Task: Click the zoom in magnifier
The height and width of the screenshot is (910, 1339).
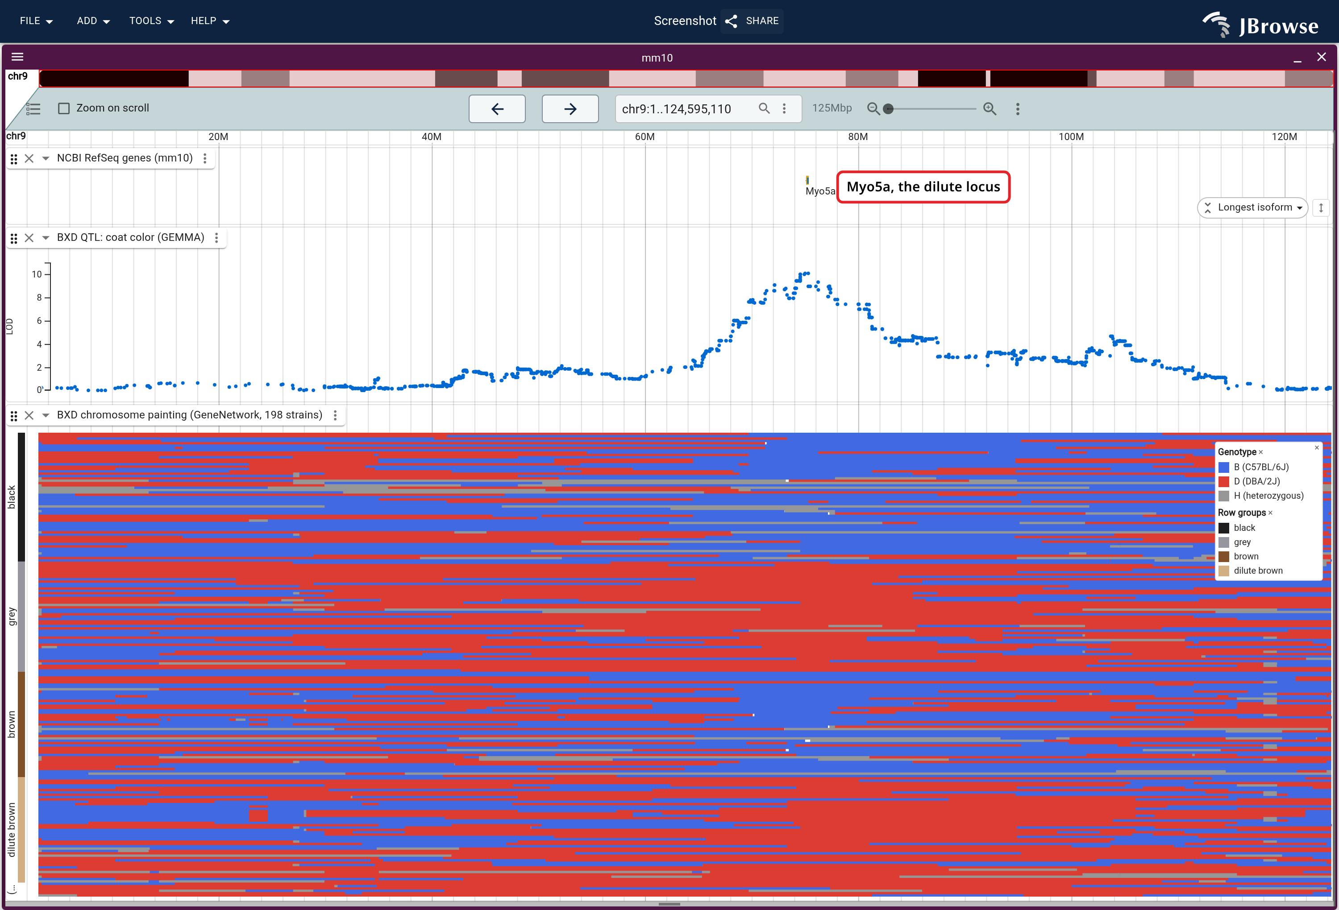Action: coord(989,108)
